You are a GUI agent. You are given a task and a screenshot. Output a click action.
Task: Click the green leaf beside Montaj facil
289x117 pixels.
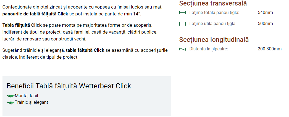tap(10, 96)
